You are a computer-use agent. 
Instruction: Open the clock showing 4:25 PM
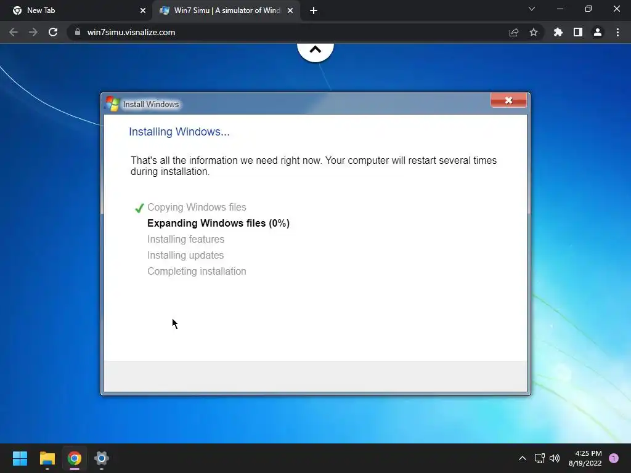tap(585, 458)
